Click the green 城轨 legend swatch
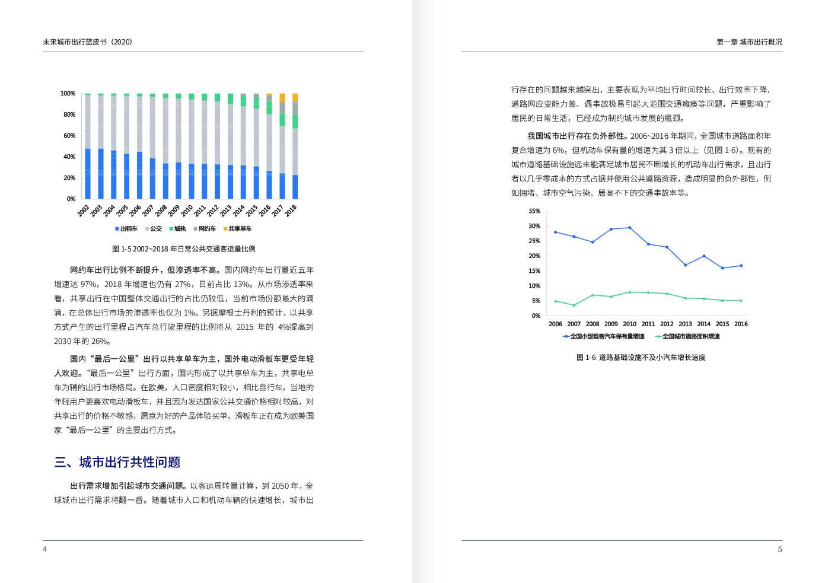 click(171, 229)
